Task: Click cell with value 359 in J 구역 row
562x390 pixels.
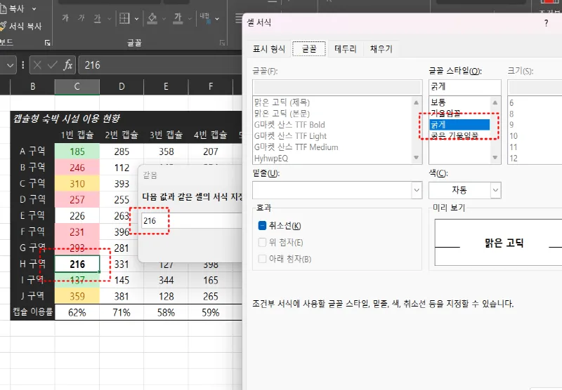Action: [x=77, y=296]
